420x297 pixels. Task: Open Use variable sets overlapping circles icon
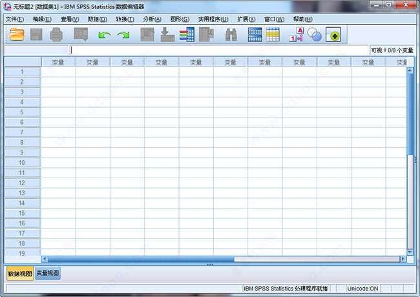click(314, 34)
